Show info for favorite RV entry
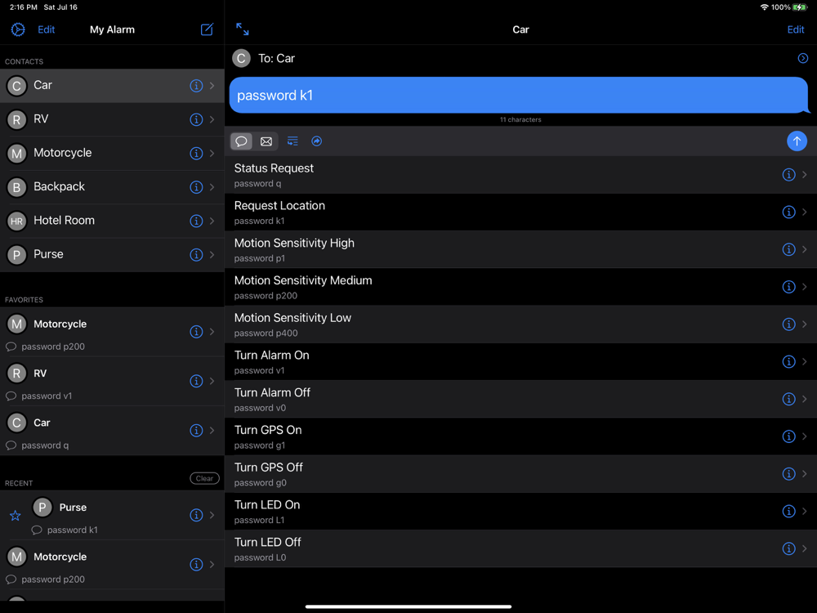Viewport: 817px width, 613px height. pyautogui.click(x=196, y=381)
